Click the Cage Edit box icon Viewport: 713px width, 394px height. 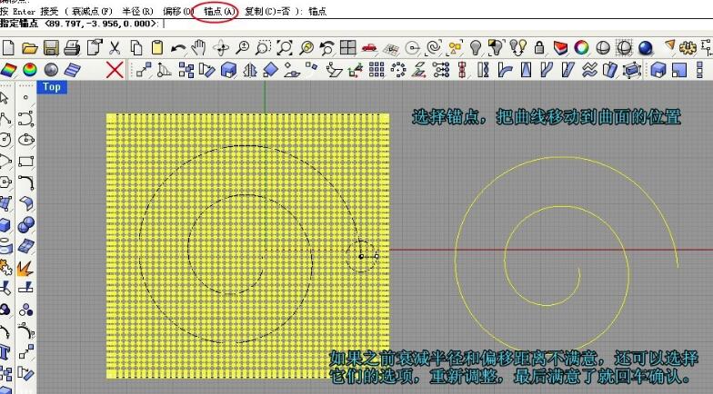[632, 70]
